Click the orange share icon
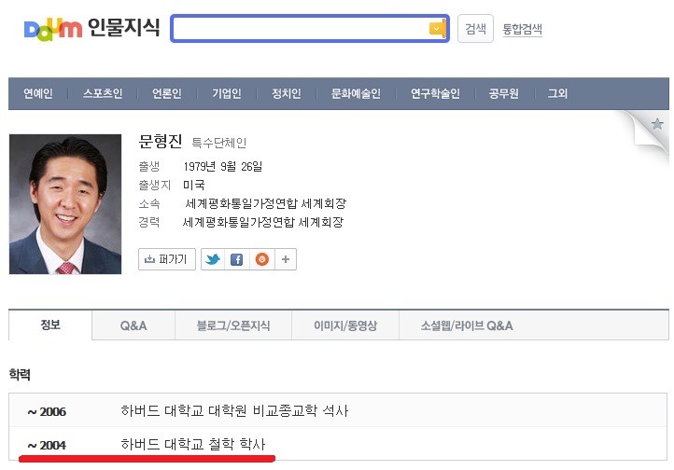This screenshot has height=470, width=674. point(262,259)
